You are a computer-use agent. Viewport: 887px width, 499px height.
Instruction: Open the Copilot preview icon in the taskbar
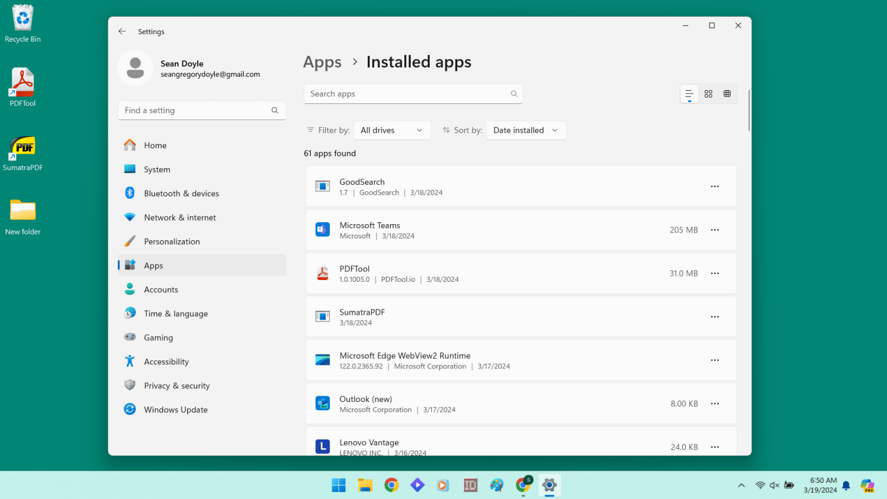click(x=867, y=485)
